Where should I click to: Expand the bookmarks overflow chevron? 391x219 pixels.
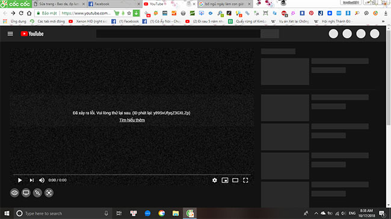(x=383, y=22)
